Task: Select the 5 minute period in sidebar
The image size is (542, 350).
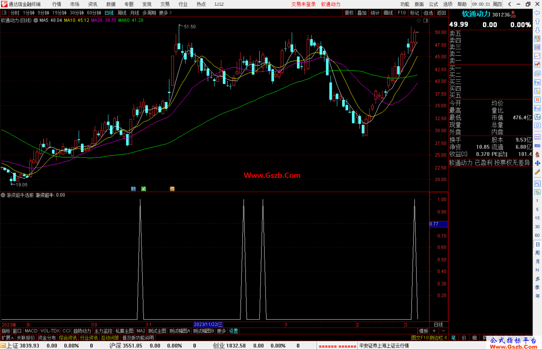Action: (537, 209)
